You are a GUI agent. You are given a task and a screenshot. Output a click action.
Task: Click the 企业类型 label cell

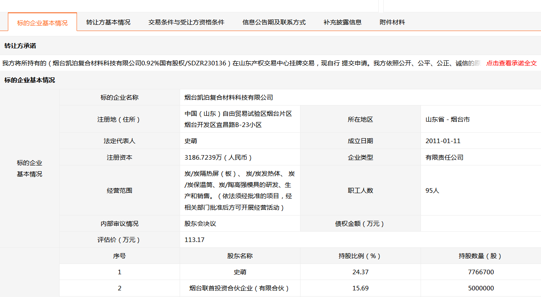pos(361,158)
